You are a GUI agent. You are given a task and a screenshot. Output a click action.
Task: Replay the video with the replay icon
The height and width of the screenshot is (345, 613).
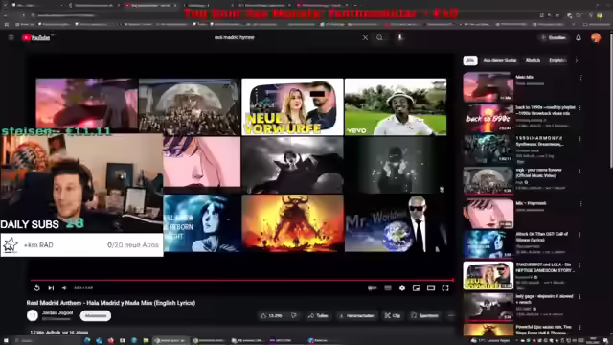[x=36, y=287]
